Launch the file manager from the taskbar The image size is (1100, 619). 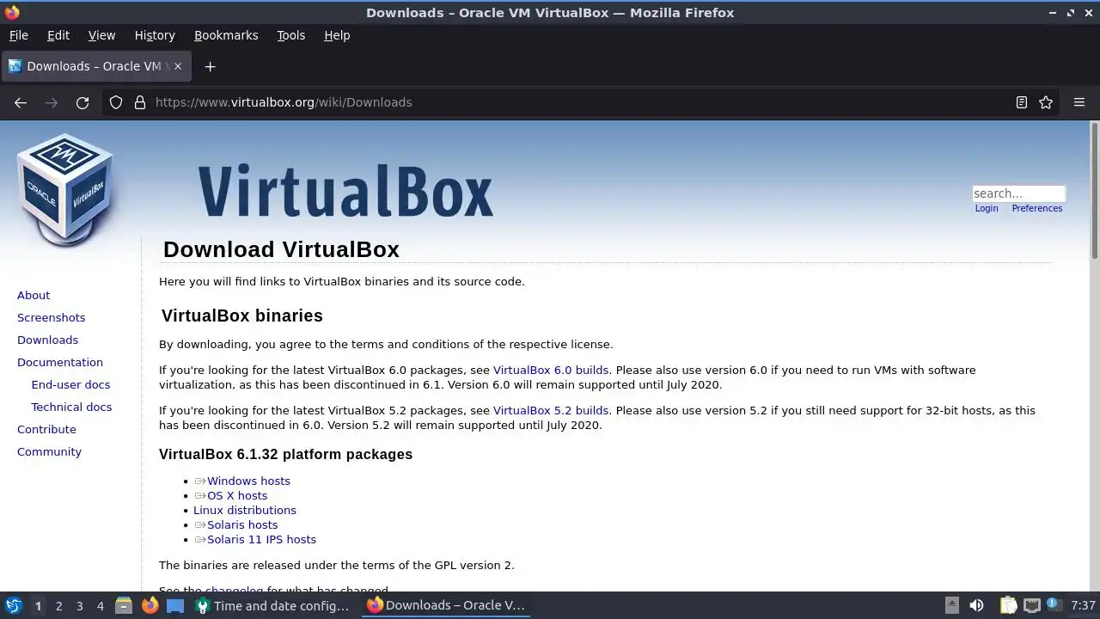click(x=124, y=605)
